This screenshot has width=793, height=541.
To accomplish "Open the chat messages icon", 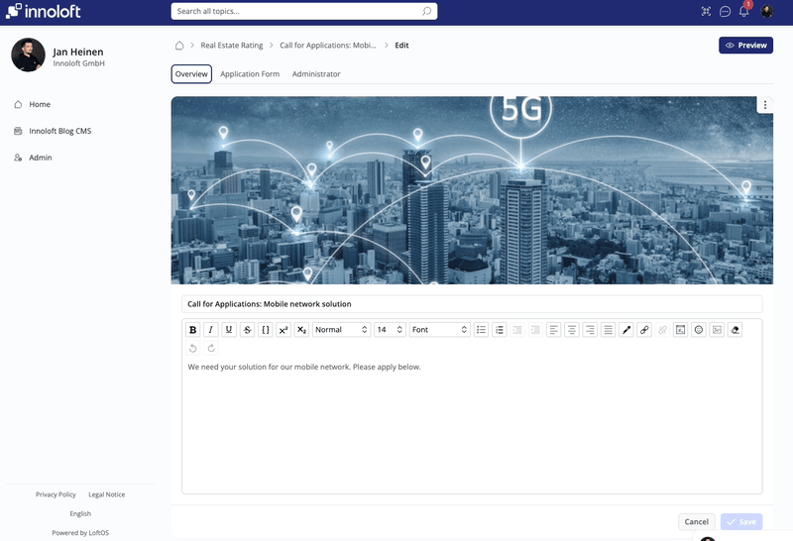I will [x=725, y=12].
